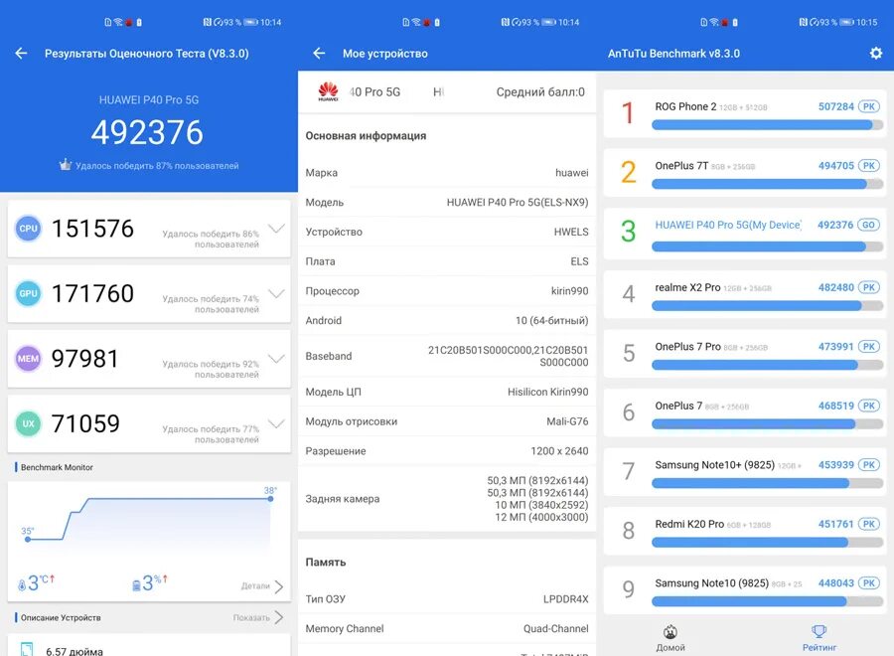Tap the Марка huawei row
Image resolution: width=894 pixels, height=656 pixels.
(x=447, y=172)
